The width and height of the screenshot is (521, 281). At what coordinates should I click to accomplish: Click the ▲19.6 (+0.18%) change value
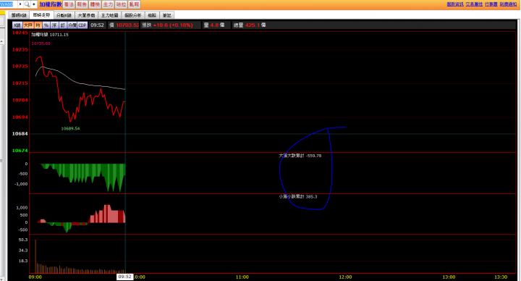pos(173,25)
